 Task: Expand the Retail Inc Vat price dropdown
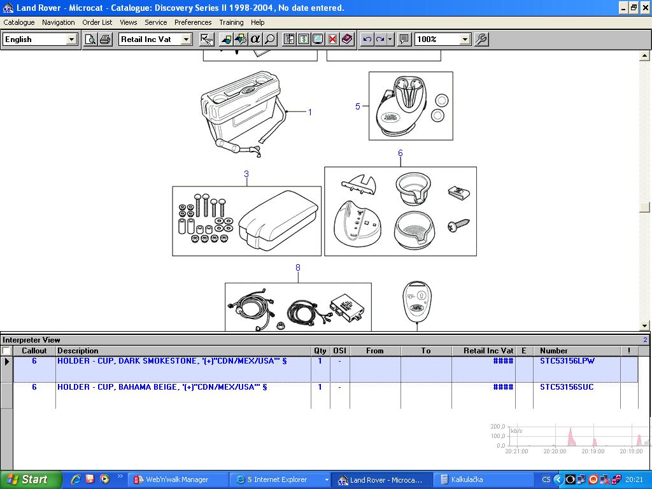tap(186, 39)
